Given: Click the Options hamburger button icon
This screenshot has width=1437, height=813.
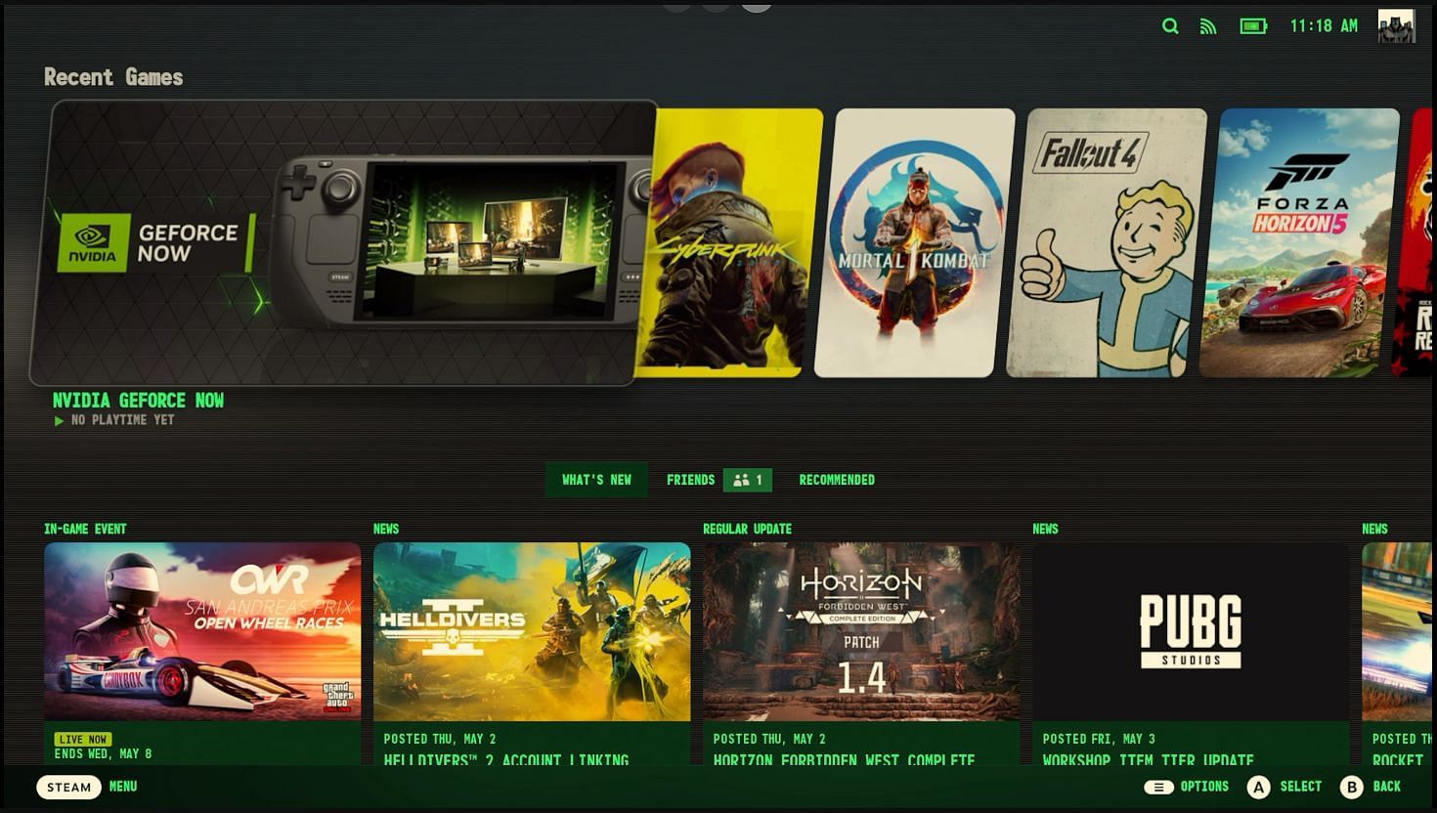Looking at the screenshot, I should [x=1158, y=787].
